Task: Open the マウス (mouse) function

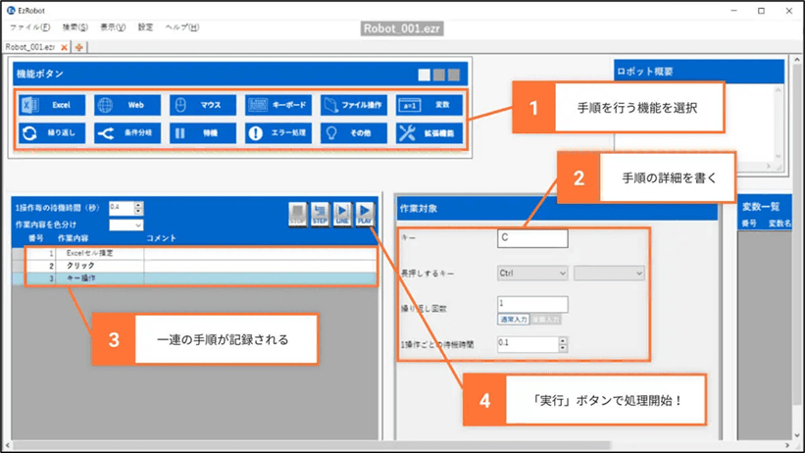Action: click(x=202, y=105)
